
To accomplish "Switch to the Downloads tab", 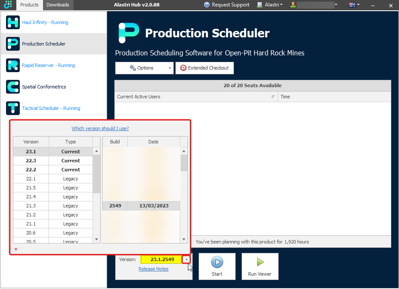I will click(58, 5).
